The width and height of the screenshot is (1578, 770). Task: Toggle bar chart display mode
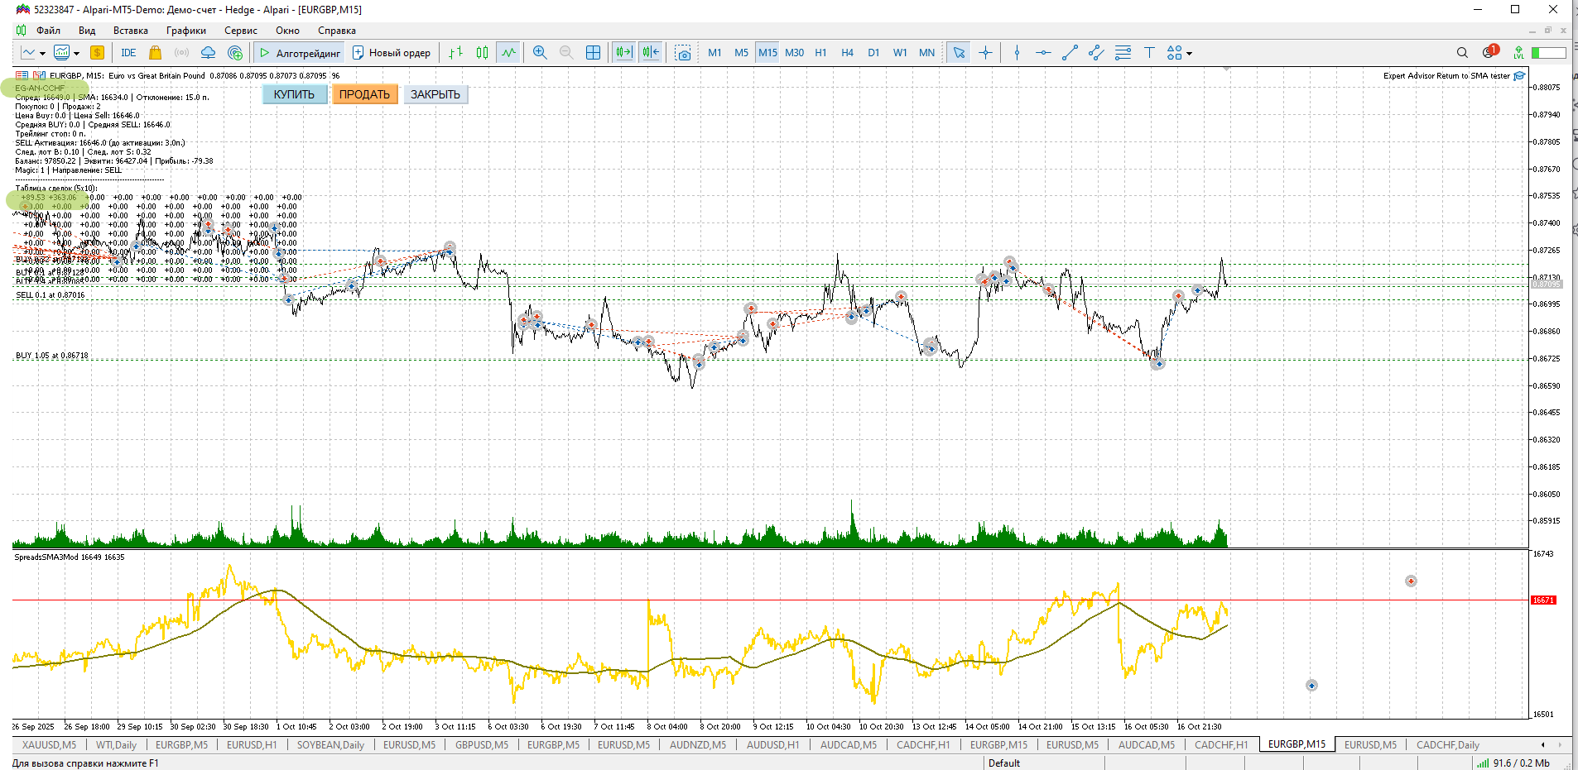[x=455, y=53]
